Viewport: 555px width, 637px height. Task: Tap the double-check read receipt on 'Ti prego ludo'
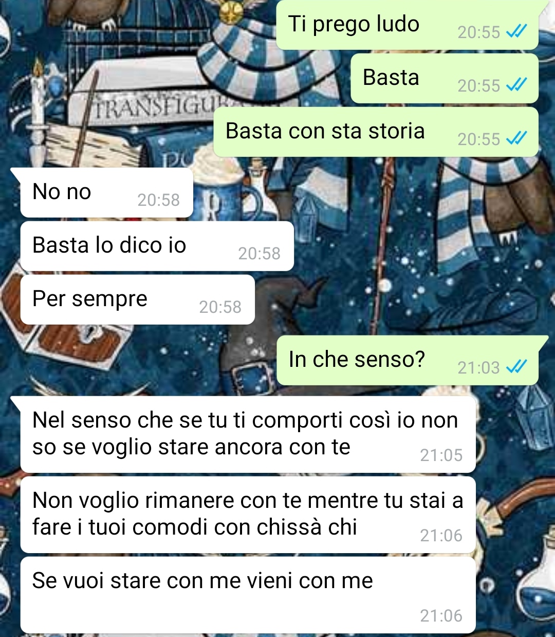pyautogui.click(x=516, y=32)
